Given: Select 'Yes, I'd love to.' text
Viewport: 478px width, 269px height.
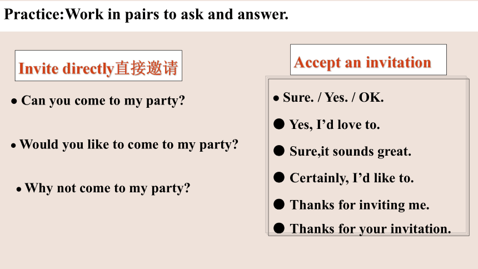Looking at the screenshot, I should [x=335, y=124].
